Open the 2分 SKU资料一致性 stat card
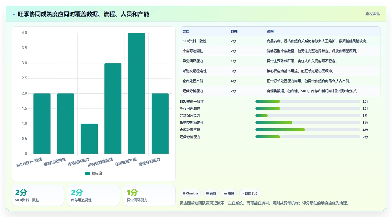The width and height of the screenshot is (392, 217). click(x=37, y=195)
